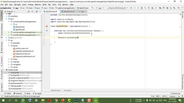
Task: Toggle the read-only lock icon in status bar
Action: tap(179, 96)
